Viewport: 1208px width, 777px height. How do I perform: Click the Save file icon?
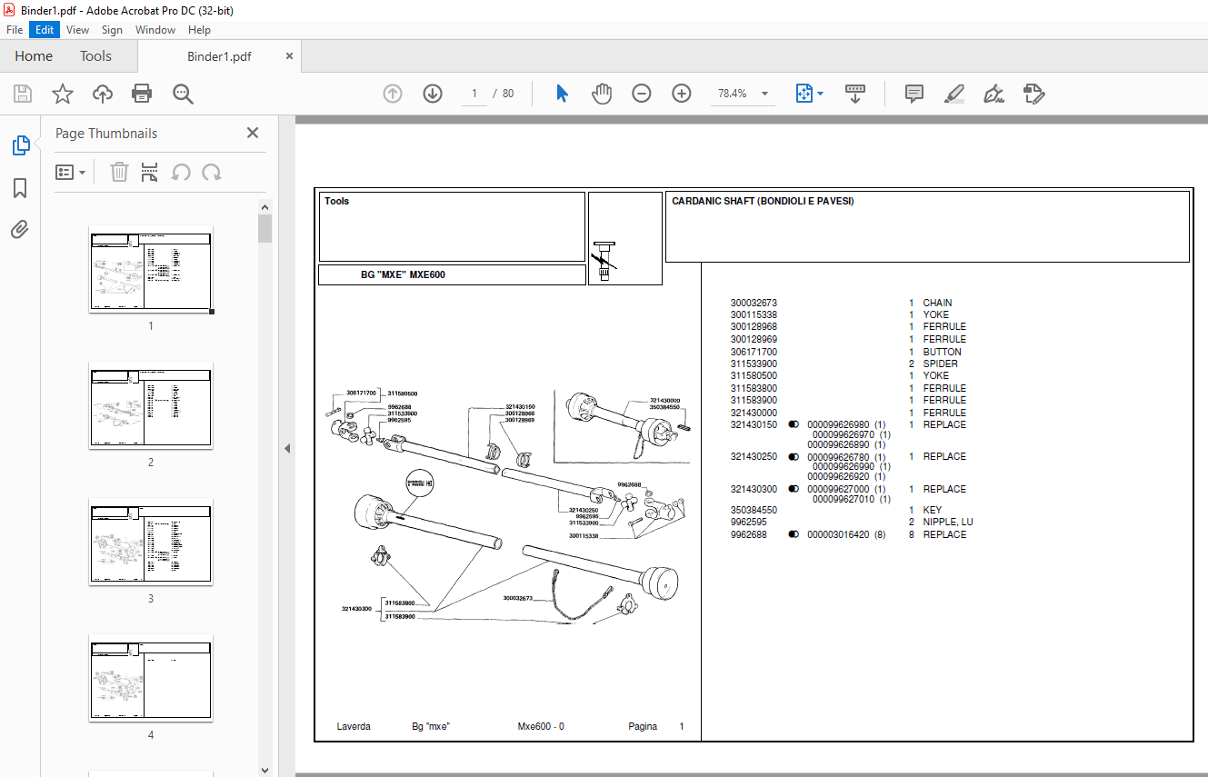23,94
